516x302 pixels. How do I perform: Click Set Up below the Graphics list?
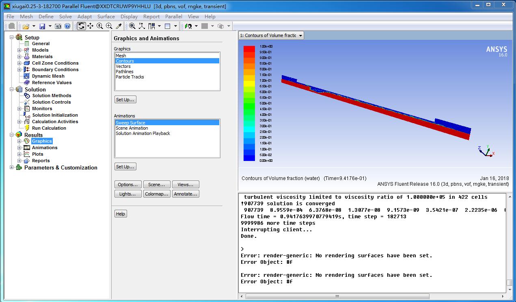[125, 100]
